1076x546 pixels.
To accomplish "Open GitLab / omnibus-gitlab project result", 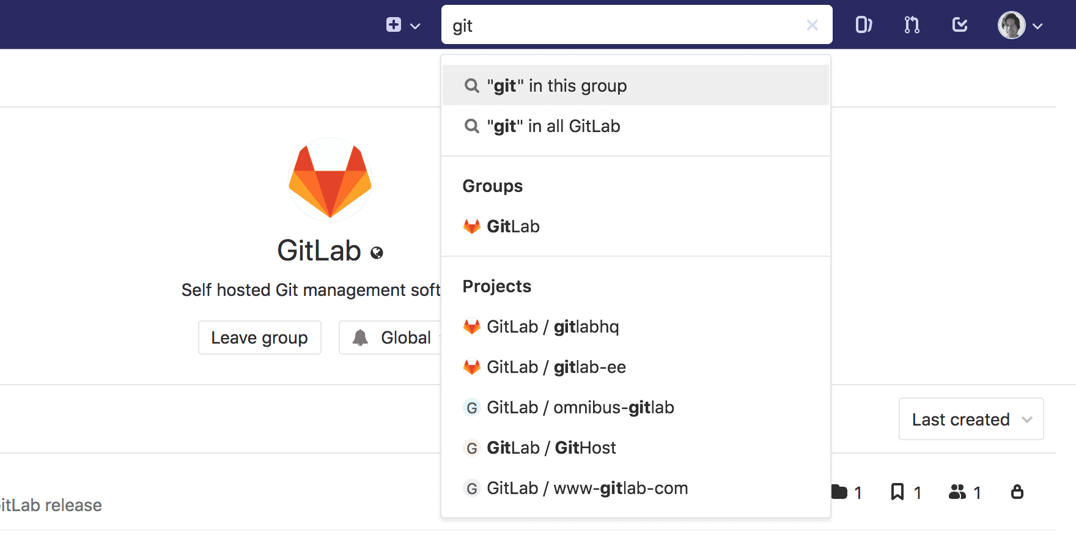I will (636, 407).
